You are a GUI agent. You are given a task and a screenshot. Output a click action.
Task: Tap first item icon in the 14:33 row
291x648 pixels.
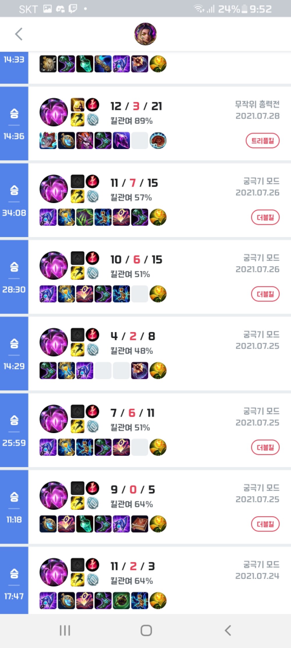(x=48, y=64)
